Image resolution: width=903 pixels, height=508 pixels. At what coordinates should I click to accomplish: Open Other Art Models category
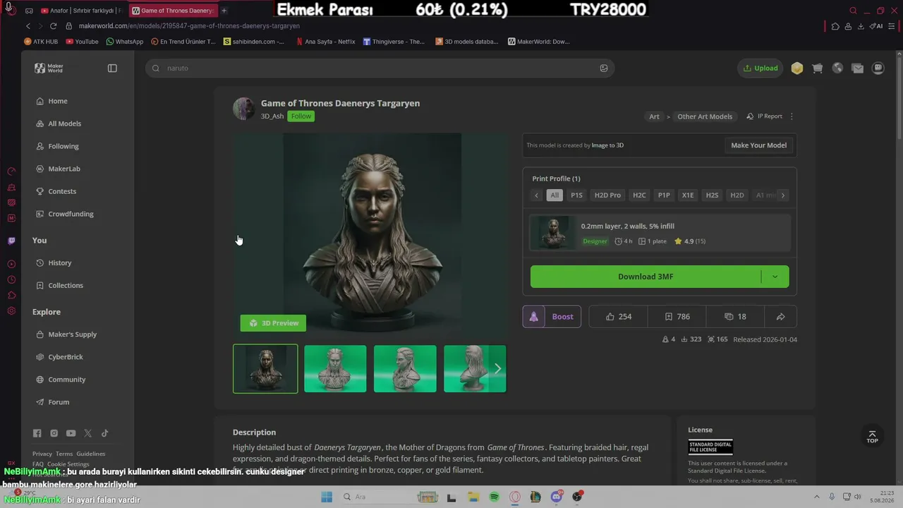(x=705, y=116)
